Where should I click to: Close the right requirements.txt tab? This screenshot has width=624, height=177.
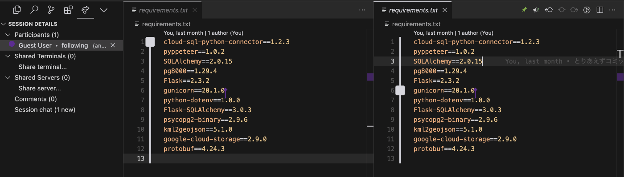[444, 10]
